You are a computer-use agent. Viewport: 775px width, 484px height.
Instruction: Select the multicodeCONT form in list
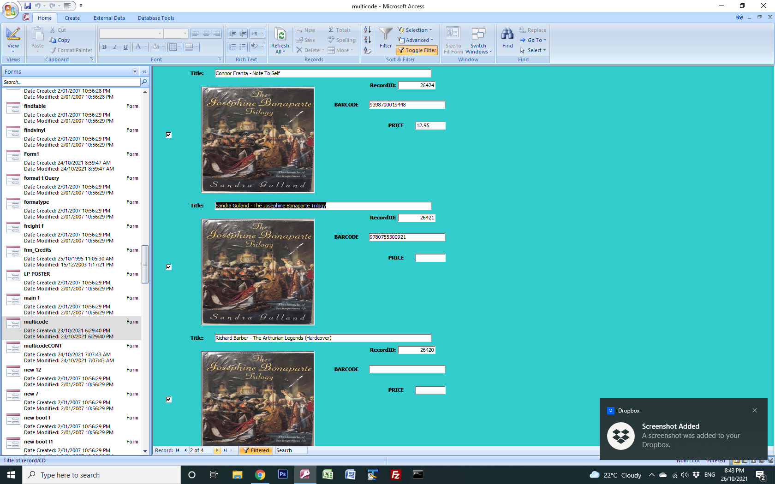tap(72, 353)
